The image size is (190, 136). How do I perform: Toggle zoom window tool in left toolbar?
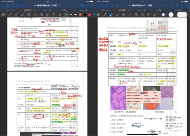point(4,15)
